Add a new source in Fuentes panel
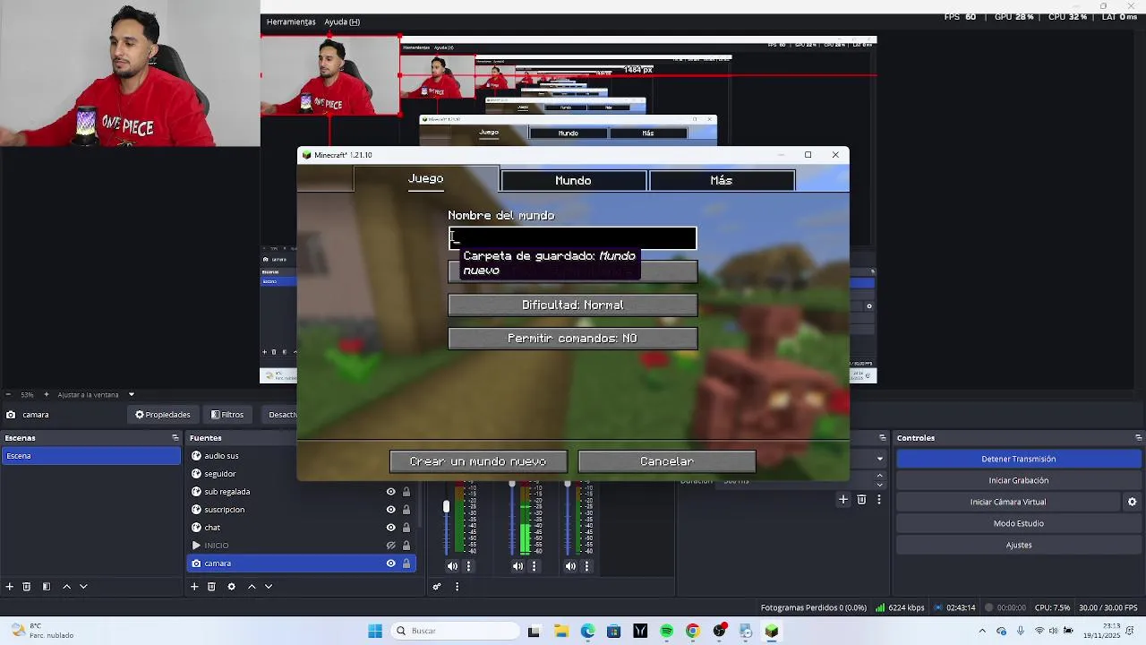1146x645 pixels. pos(194,587)
